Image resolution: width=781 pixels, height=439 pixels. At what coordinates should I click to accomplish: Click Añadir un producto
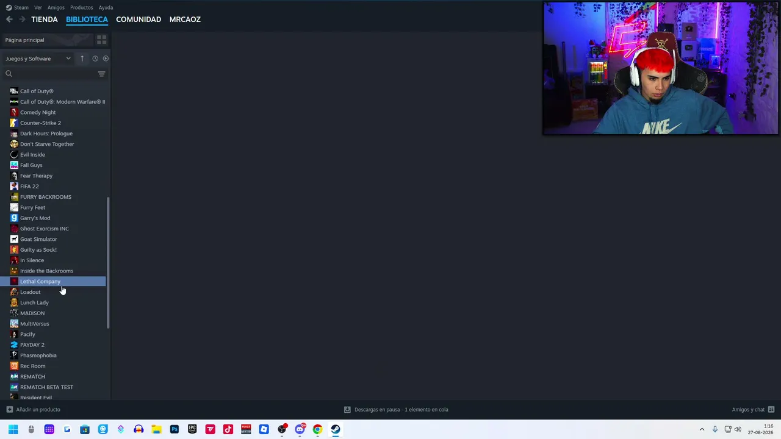coord(33,410)
